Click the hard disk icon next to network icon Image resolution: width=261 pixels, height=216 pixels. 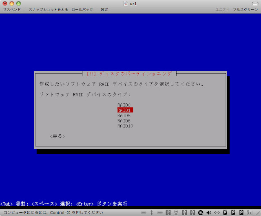click(225, 212)
